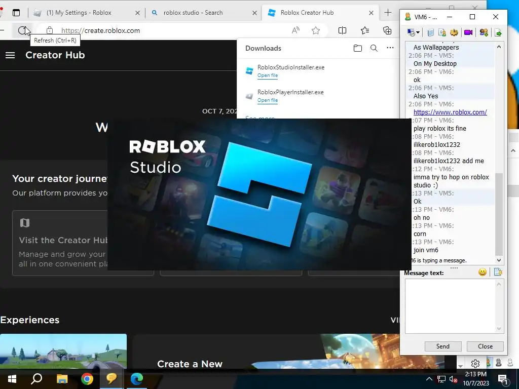Click the Create a New experience card
Image resolution: width=519 pixels, height=389 pixels.
pyautogui.click(x=288, y=352)
